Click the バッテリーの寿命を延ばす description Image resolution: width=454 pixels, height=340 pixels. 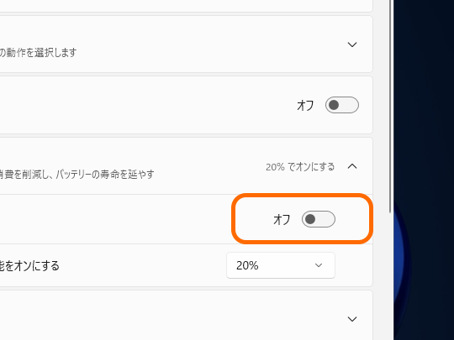[77, 175]
